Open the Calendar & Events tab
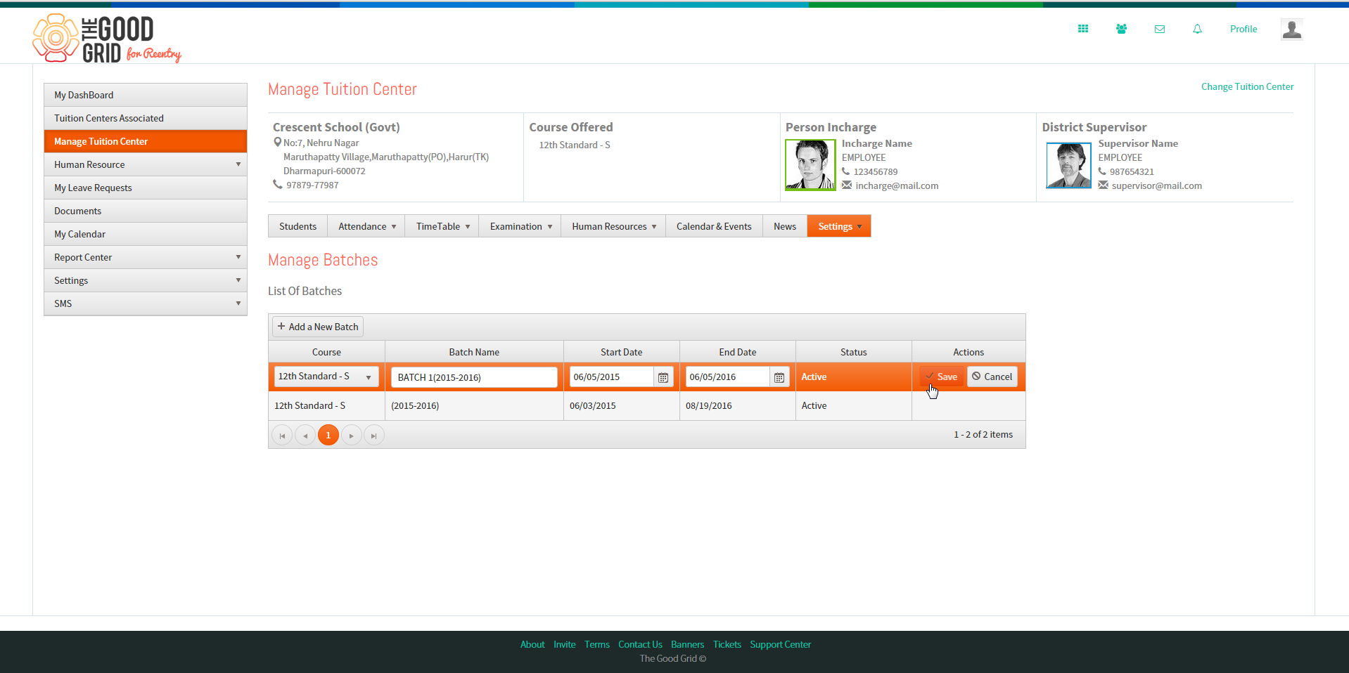This screenshot has width=1349, height=673. 714,226
